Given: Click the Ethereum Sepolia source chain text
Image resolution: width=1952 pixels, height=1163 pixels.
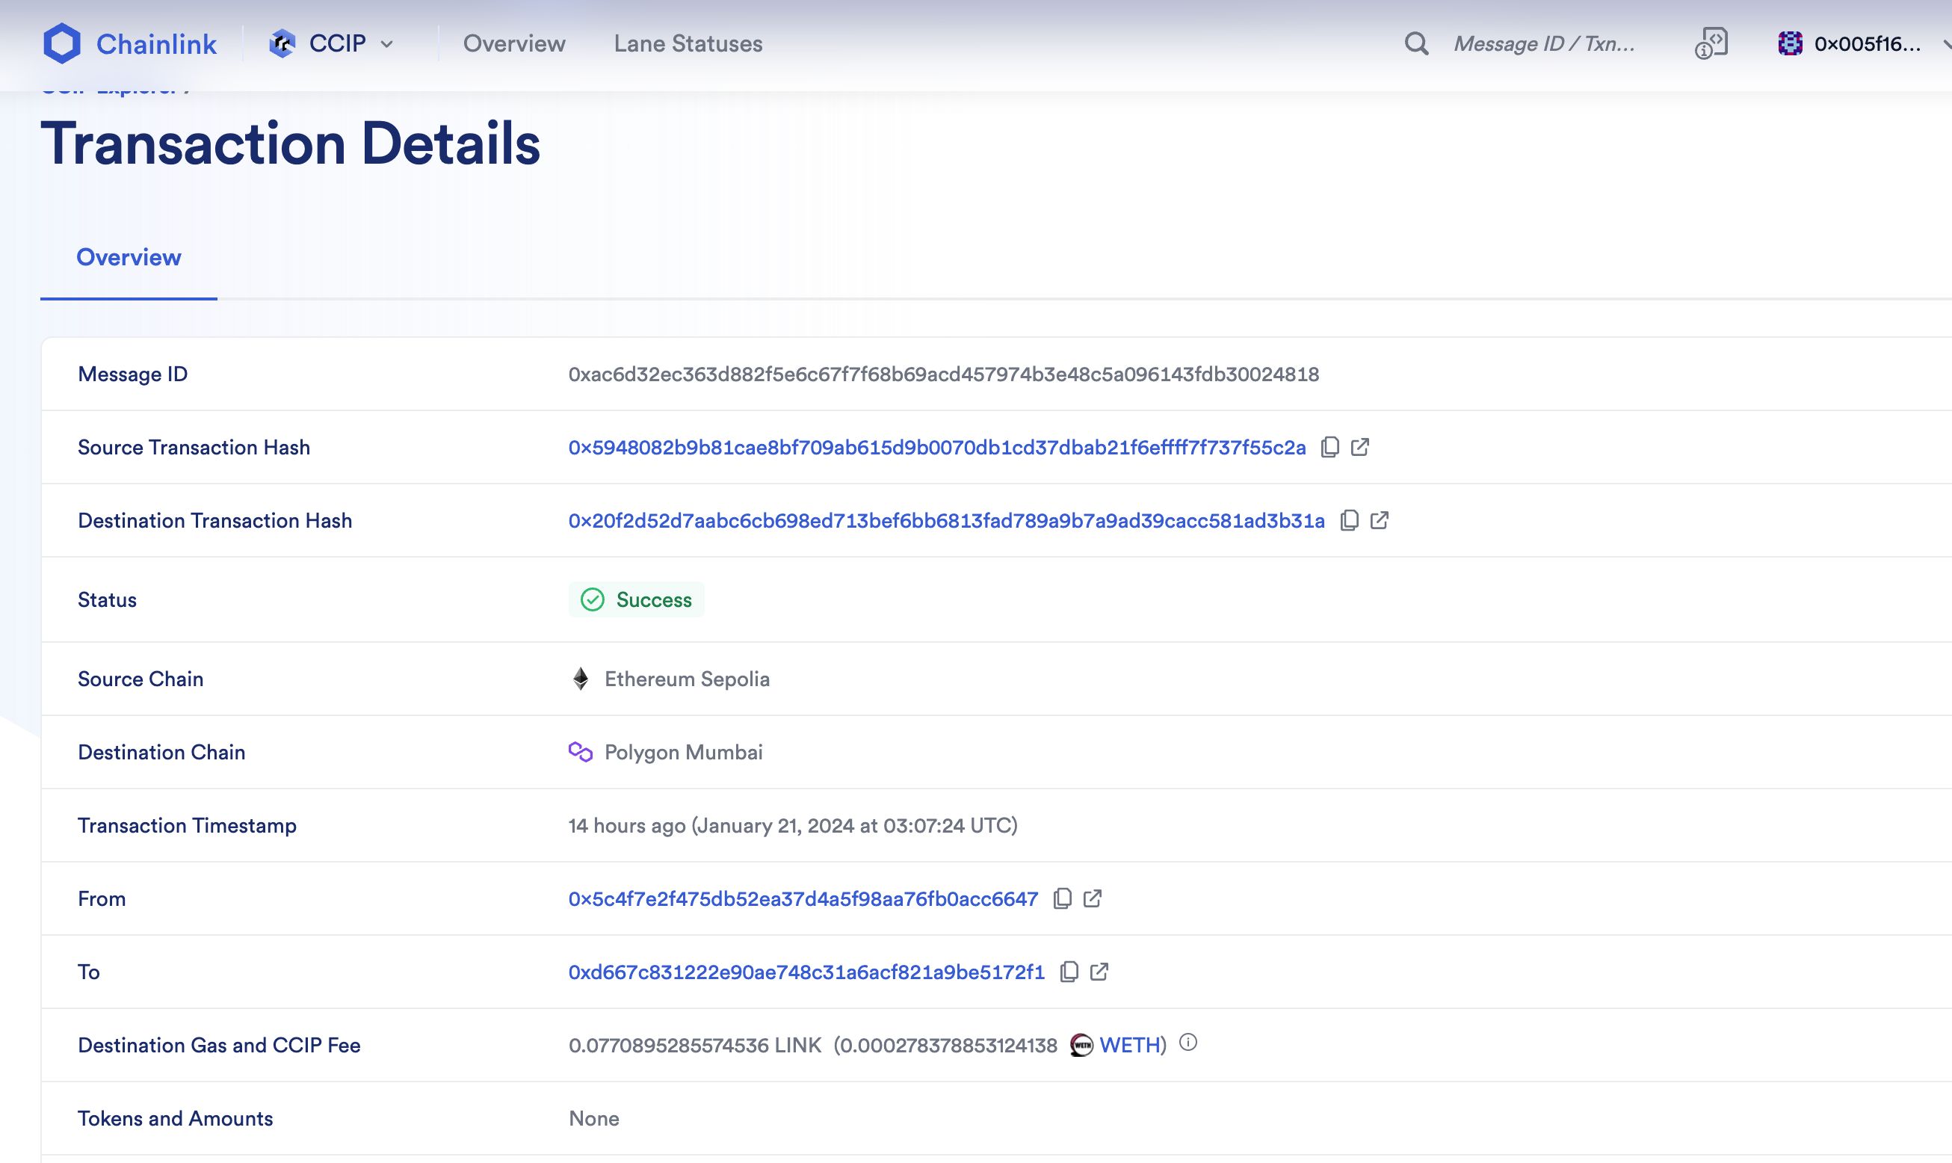Looking at the screenshot, I should 687,679.
